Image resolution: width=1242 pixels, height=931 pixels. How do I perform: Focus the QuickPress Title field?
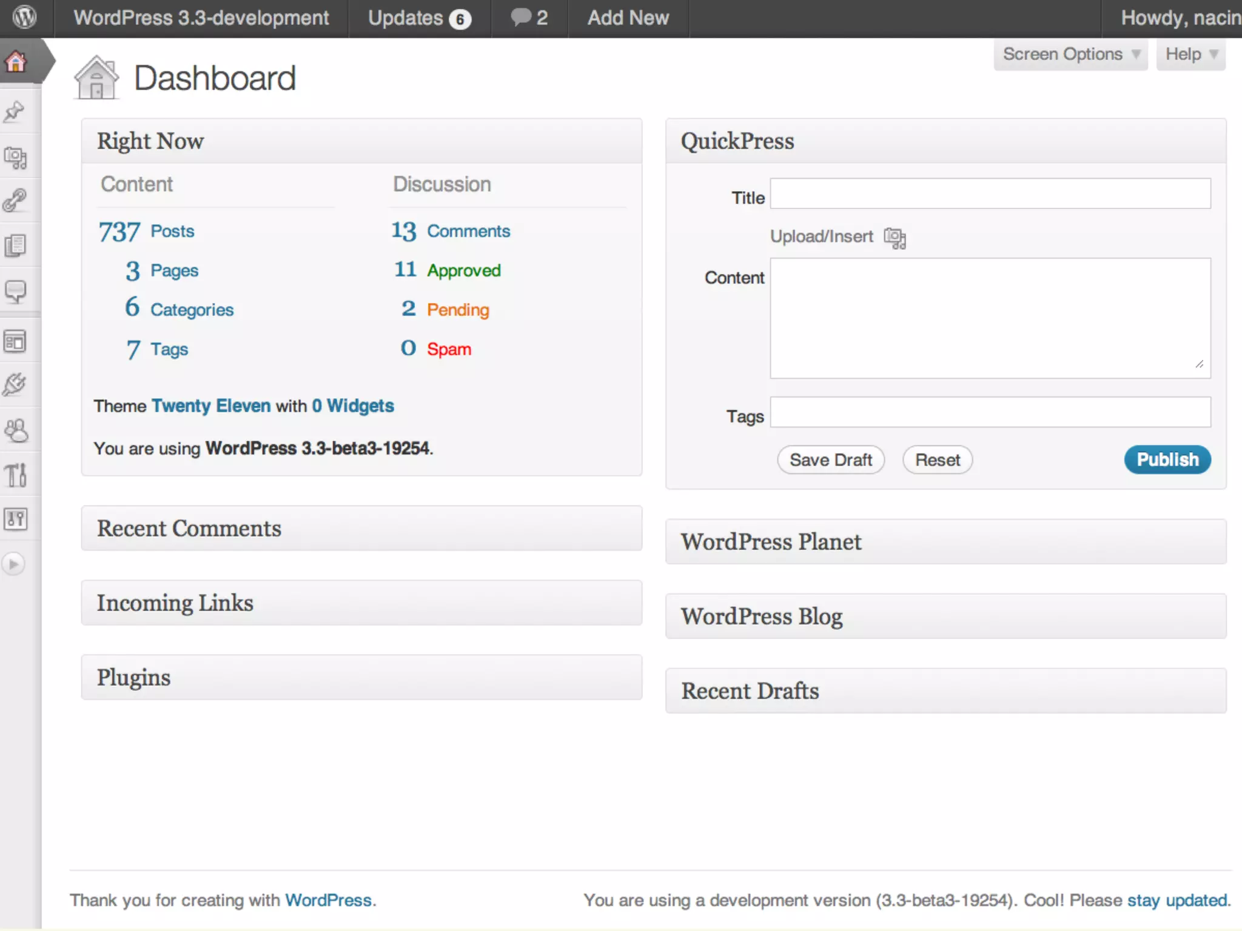(x=990, y=194)
